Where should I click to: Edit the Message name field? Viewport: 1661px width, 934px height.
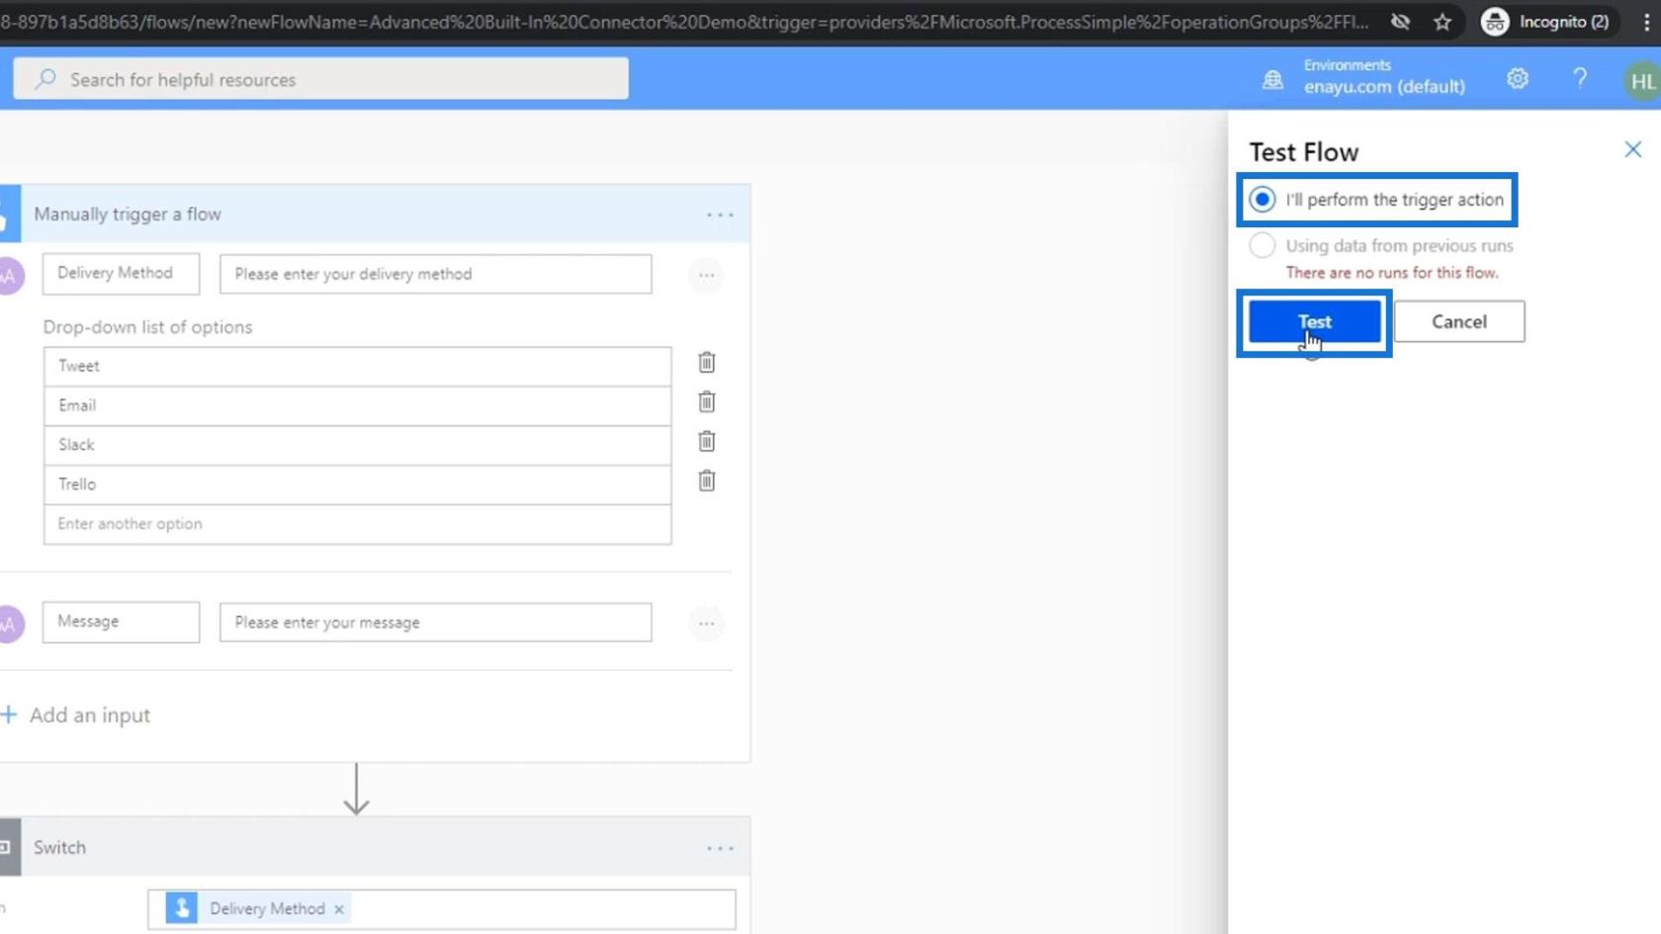click(x=121, y=622)
